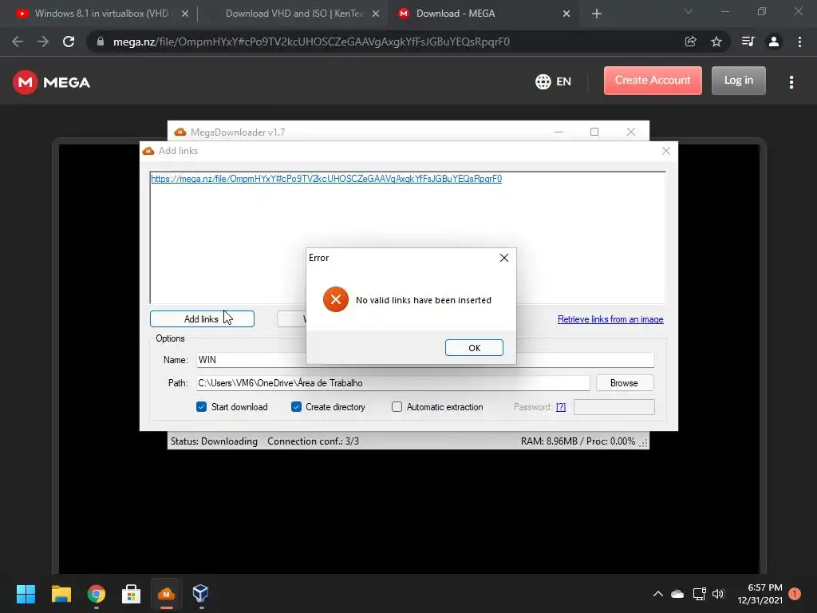Click the Status: Downloading text

tap(214, 441)
